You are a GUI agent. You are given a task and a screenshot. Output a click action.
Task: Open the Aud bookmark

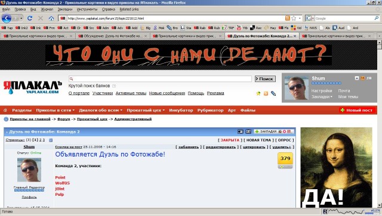click(338, 28)
